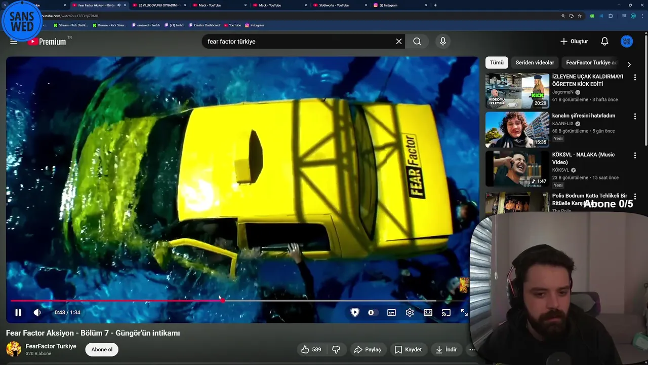
Task: Close the Instagram browser tab
Action: tap(426, 5)
